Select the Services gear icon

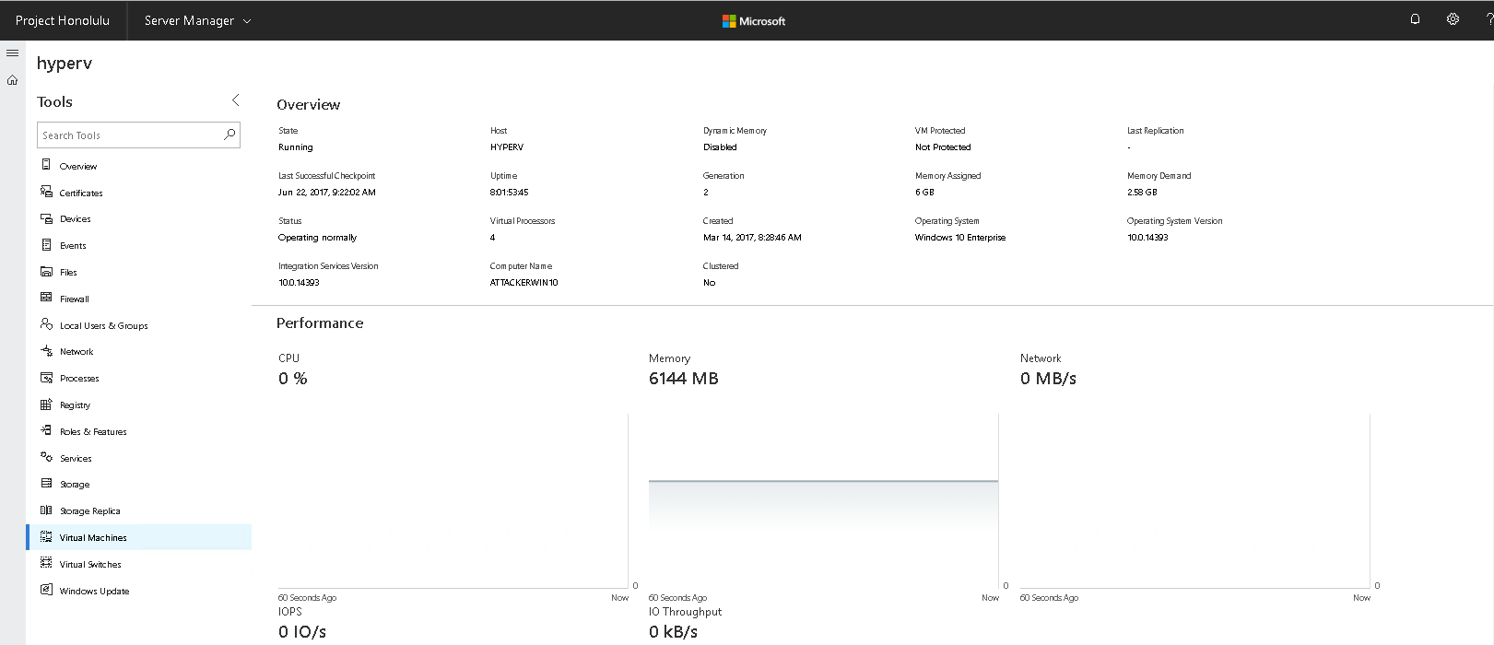[x=46, y=457]
